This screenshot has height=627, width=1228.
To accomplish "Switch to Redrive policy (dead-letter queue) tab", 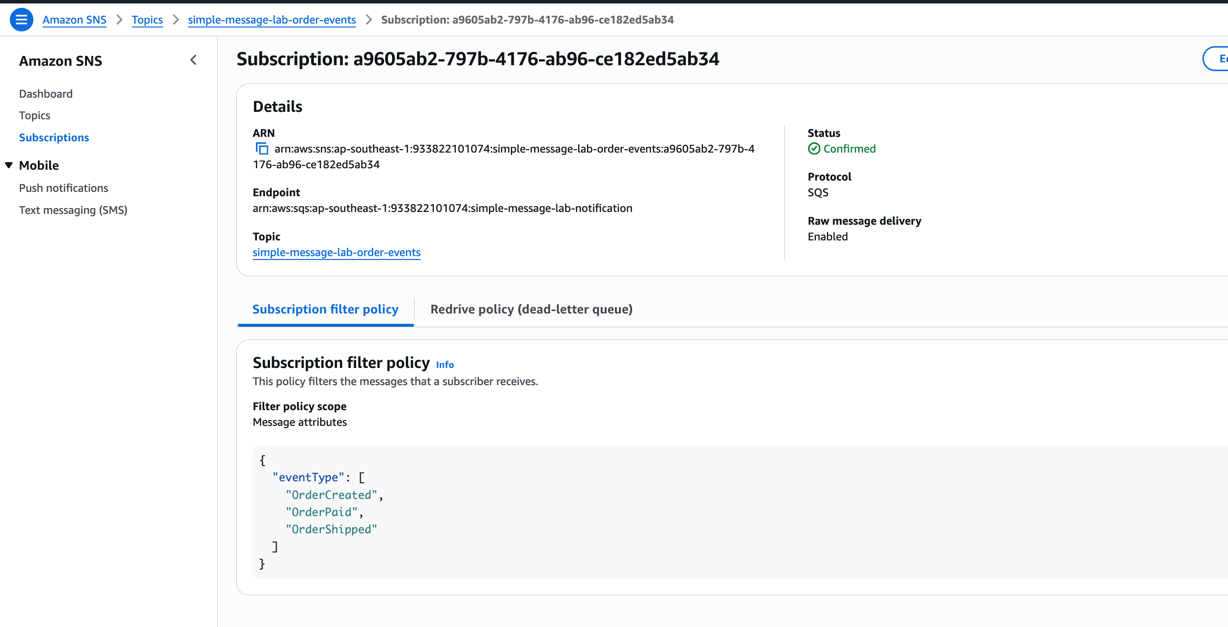I will (531, 310).
